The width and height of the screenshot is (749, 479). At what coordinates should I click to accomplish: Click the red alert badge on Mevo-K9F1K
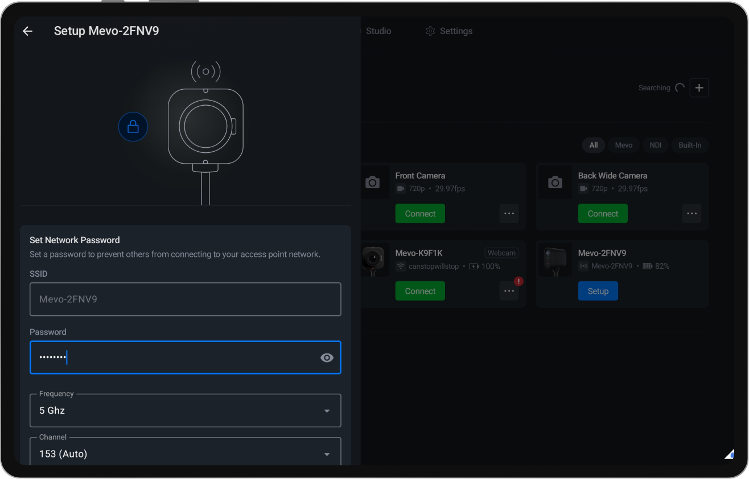tap(518, 281)
